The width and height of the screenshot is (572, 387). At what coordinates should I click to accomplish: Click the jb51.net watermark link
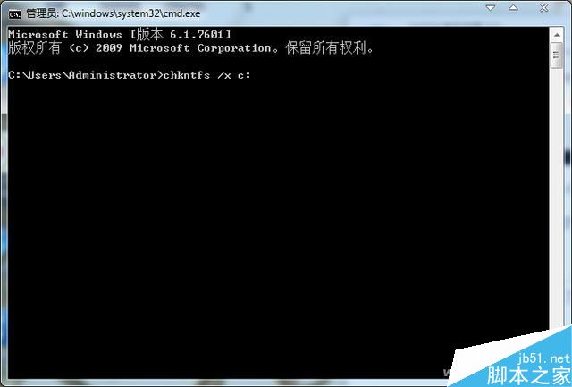543,358
